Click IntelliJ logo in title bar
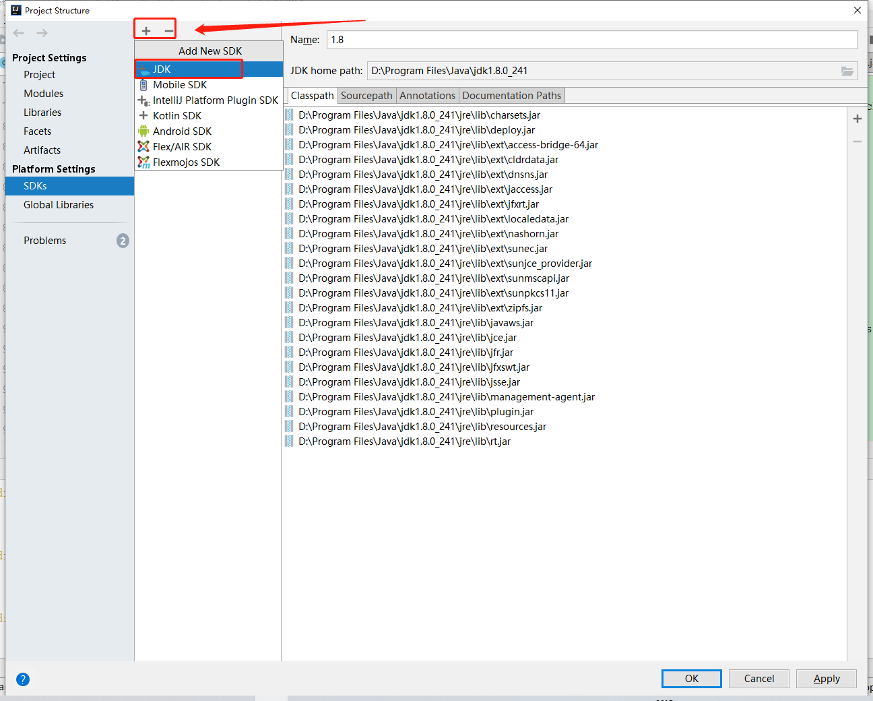The width and height of the screenshot is (873, 701). point(16,10)
